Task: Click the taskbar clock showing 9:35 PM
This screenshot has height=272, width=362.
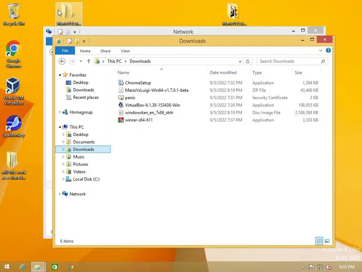Action: [x=346, y=267]
